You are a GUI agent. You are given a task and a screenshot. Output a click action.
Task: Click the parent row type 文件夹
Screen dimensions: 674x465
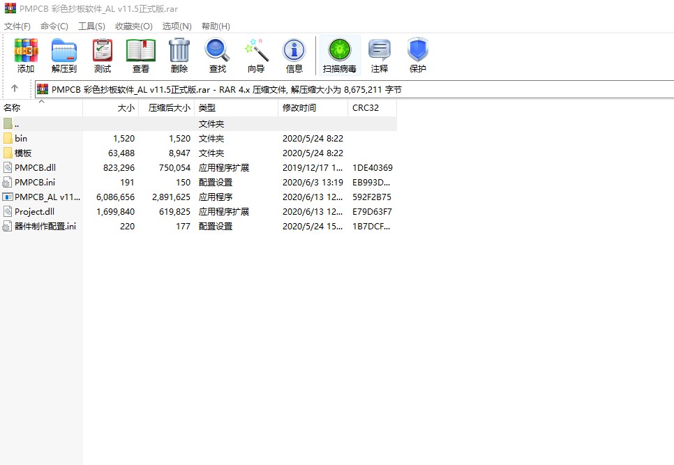tap(211, 123)
